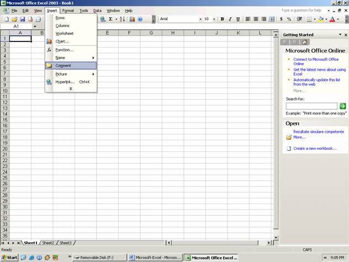
Task: Apply the Fill Color bucket
Action: 321,19
